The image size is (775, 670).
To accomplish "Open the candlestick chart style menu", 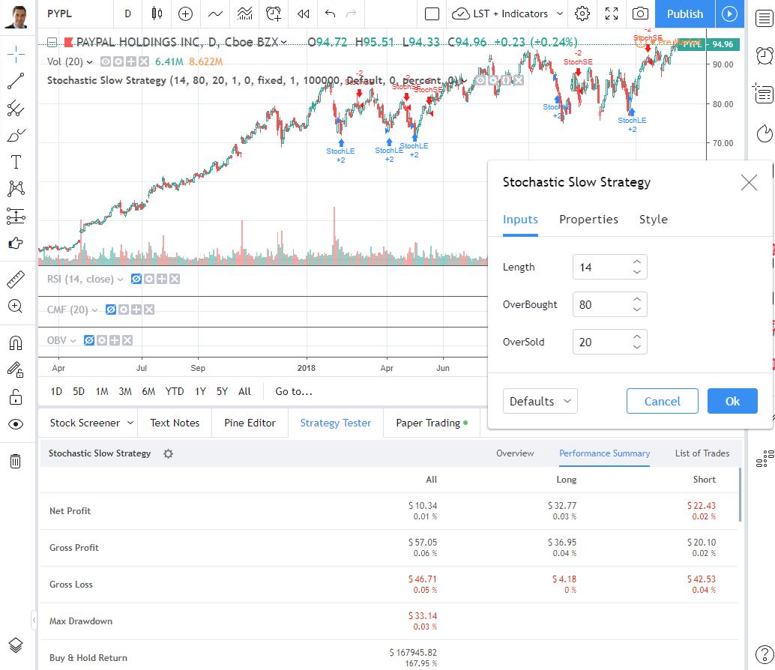I will coord(156,13).
